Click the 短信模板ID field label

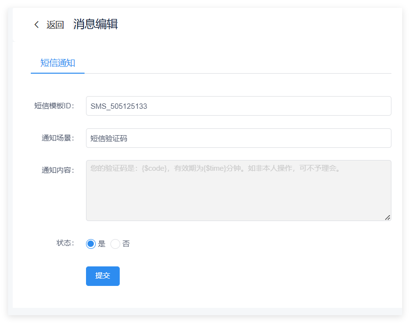tap(54, 106)
